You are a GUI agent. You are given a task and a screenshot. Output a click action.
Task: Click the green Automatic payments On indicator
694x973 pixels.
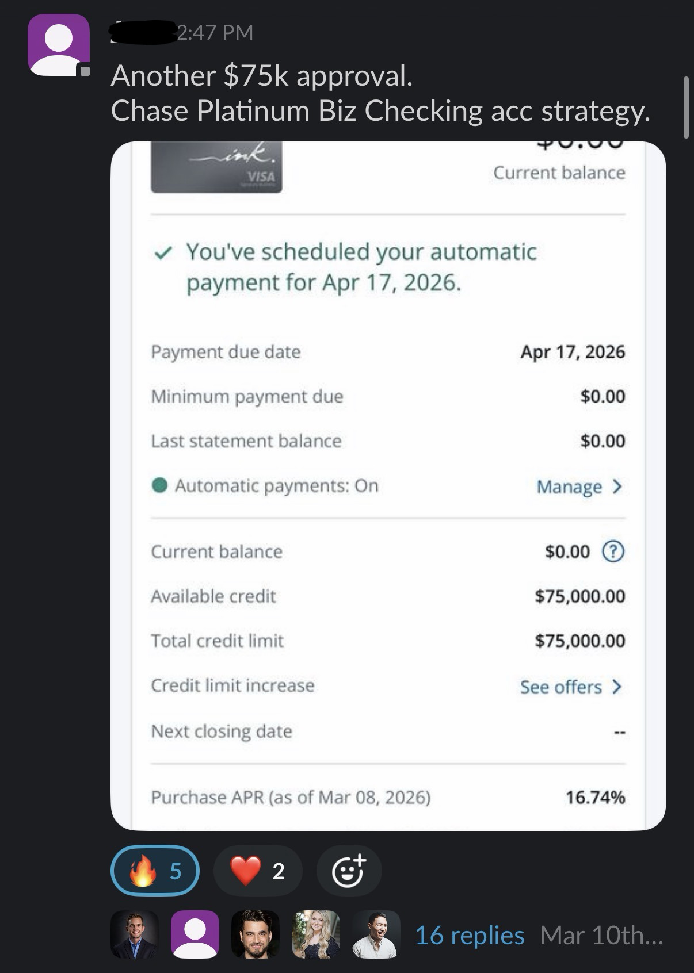point(159,486)
